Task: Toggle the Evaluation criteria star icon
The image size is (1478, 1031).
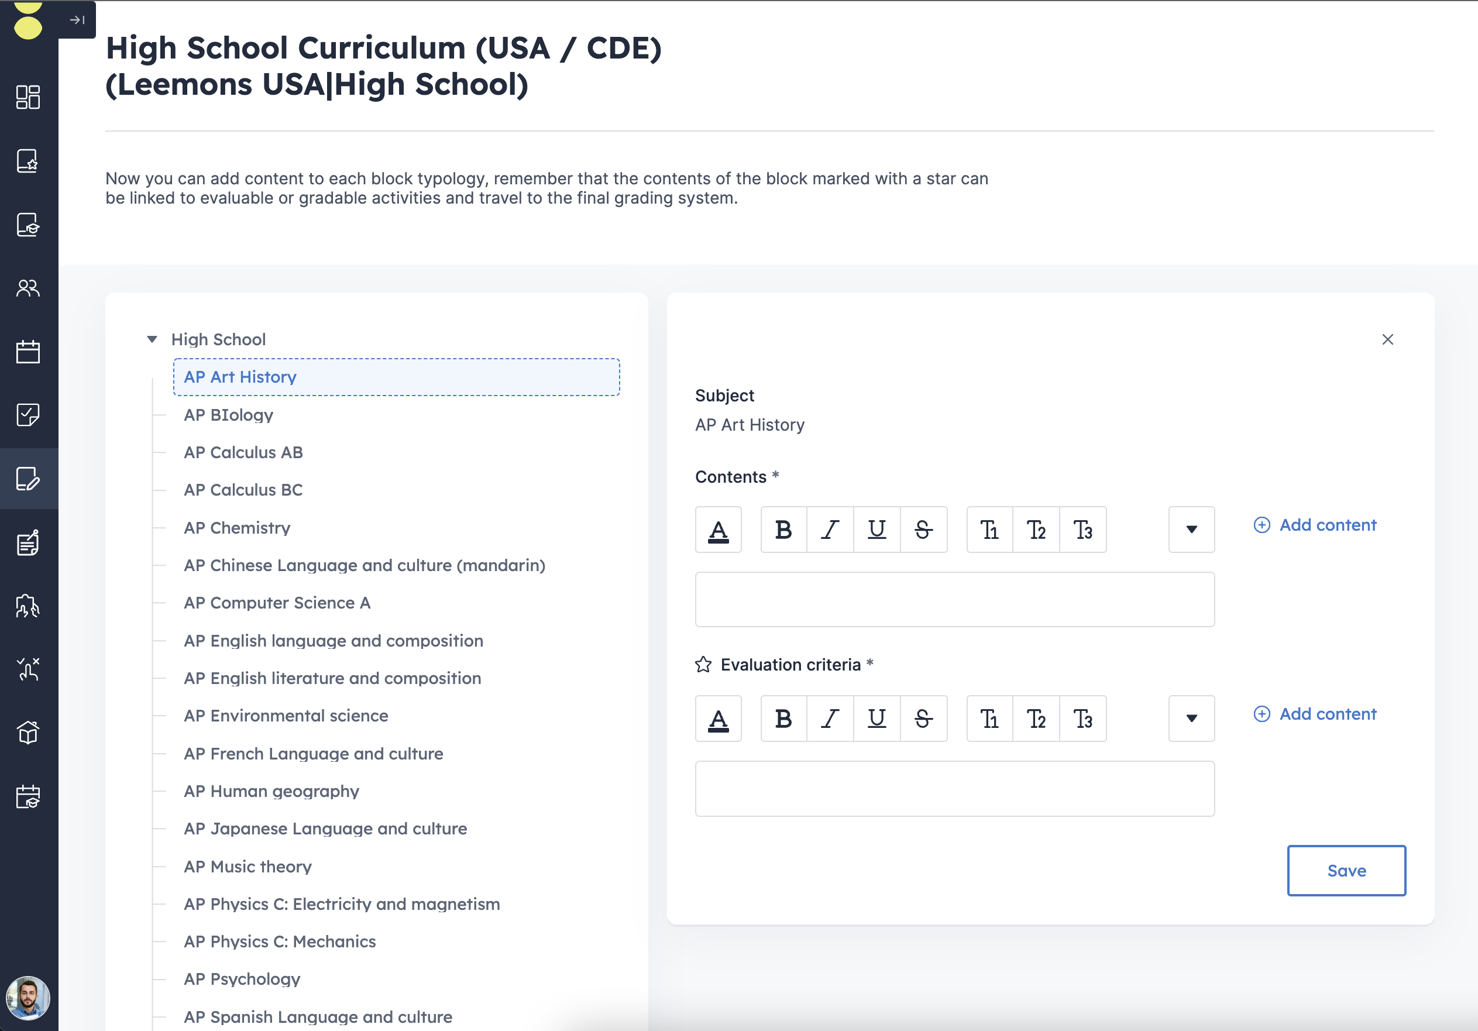Action: [704, 662]
